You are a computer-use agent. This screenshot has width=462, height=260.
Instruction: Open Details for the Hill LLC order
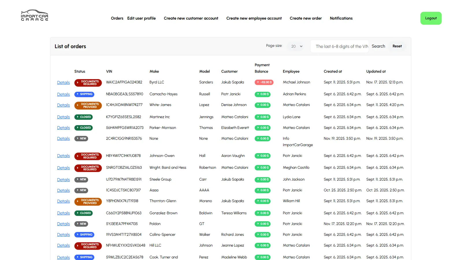coord(64,246)
